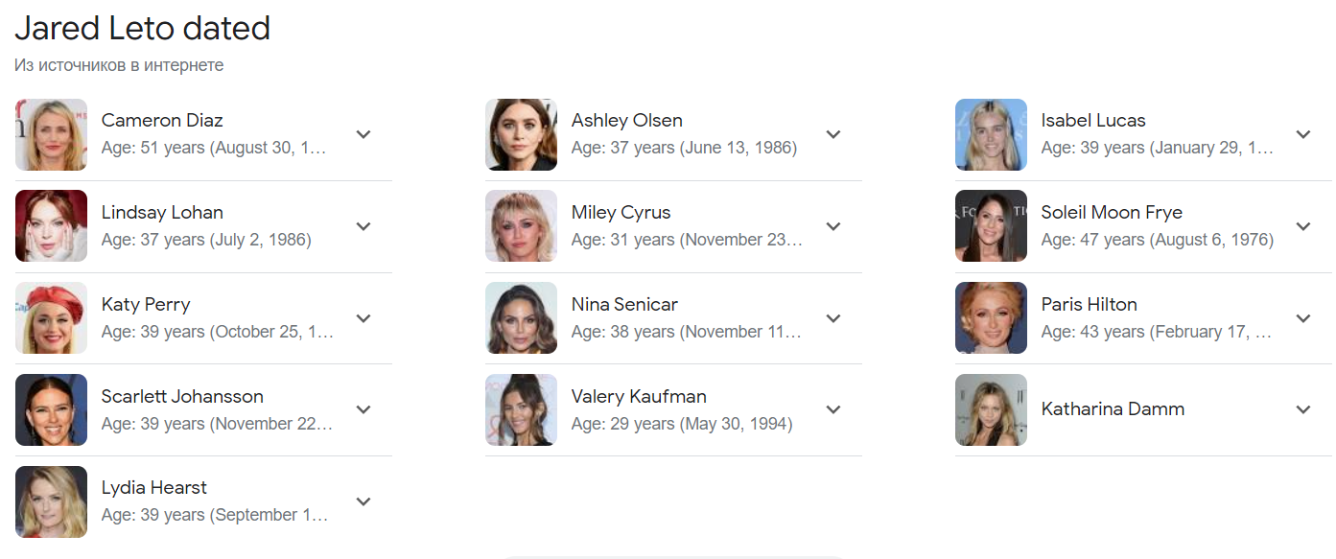Image resolution: width=1336 pixels, height=559 pixels.
Task: Click the Jared Leto dated heading
Action: click(x=142, y=29)
